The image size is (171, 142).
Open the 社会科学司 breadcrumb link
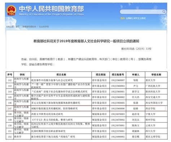point(44,27)
